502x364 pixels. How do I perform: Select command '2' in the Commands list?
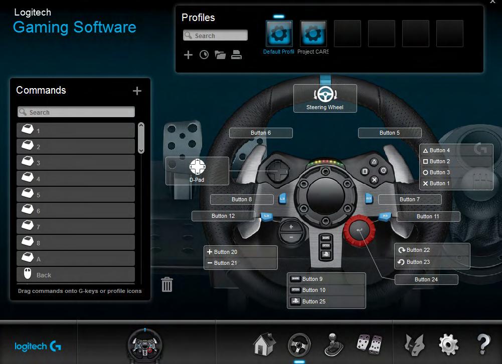(x=76, y=146)
